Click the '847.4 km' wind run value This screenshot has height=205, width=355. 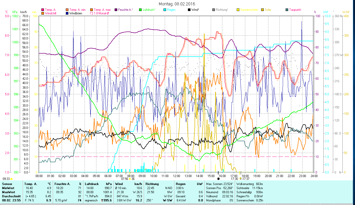coord(123,196)
